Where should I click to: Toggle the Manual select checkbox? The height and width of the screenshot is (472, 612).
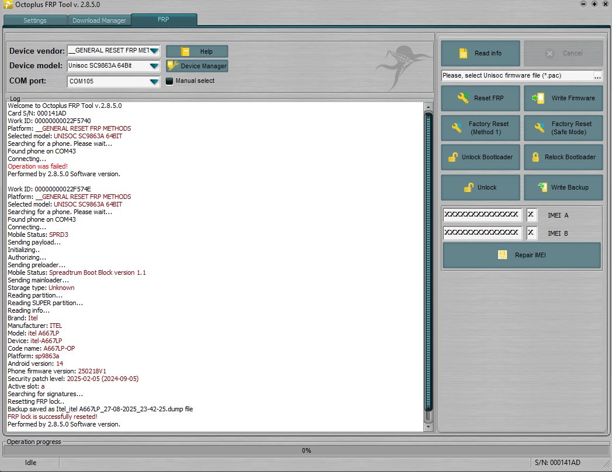coord(169,81)
